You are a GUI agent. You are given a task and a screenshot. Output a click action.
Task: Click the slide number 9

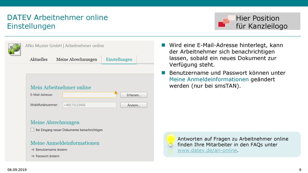tap(300, 170)
